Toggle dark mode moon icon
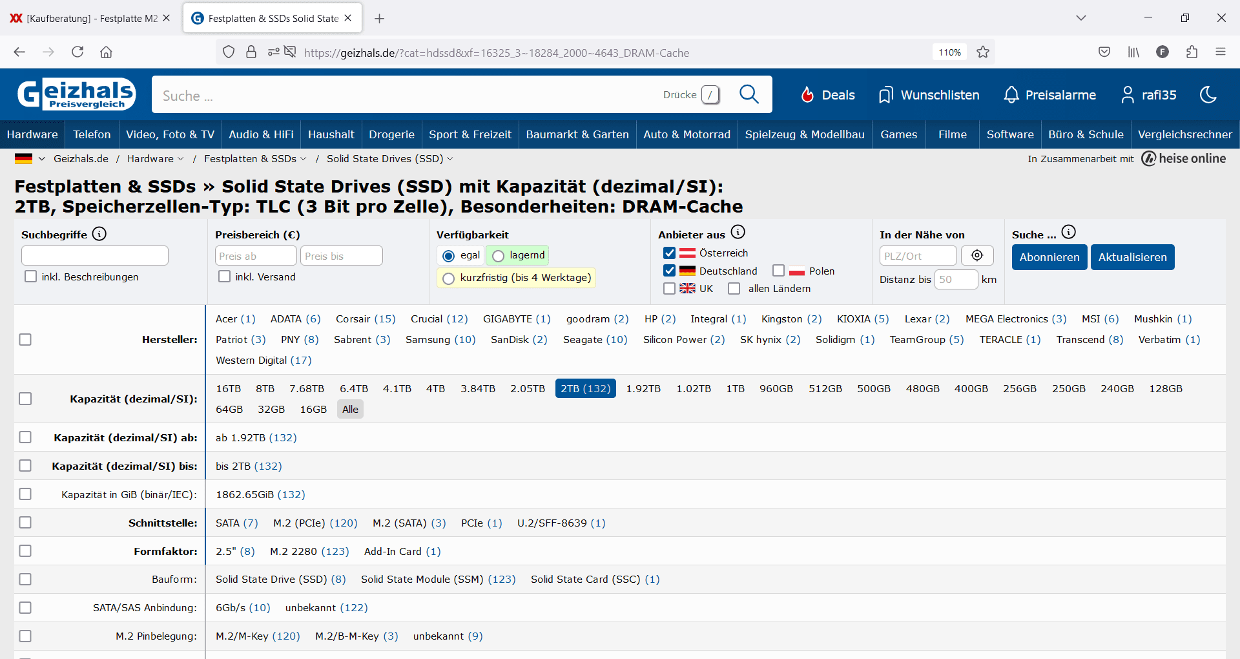 click(x=1208, y=95)
